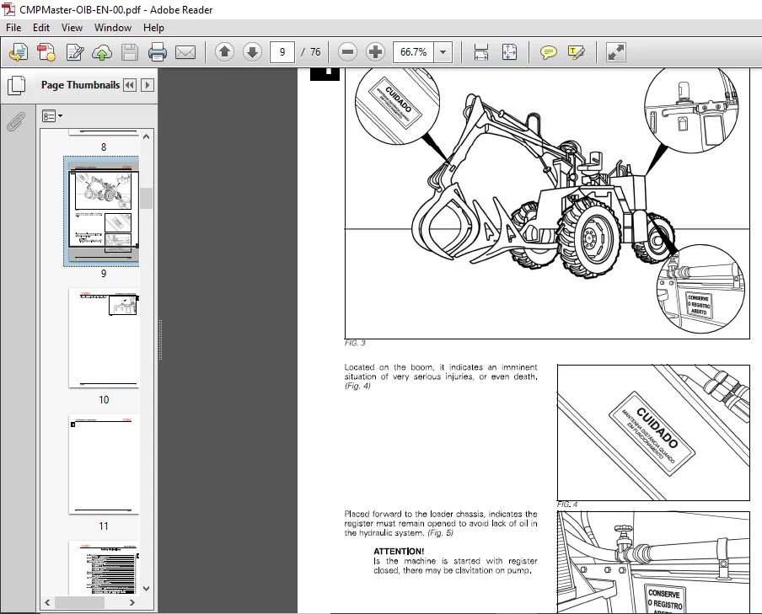762x614 pixels.
Task: Print the document via printer icon
Action: [158, 52]
